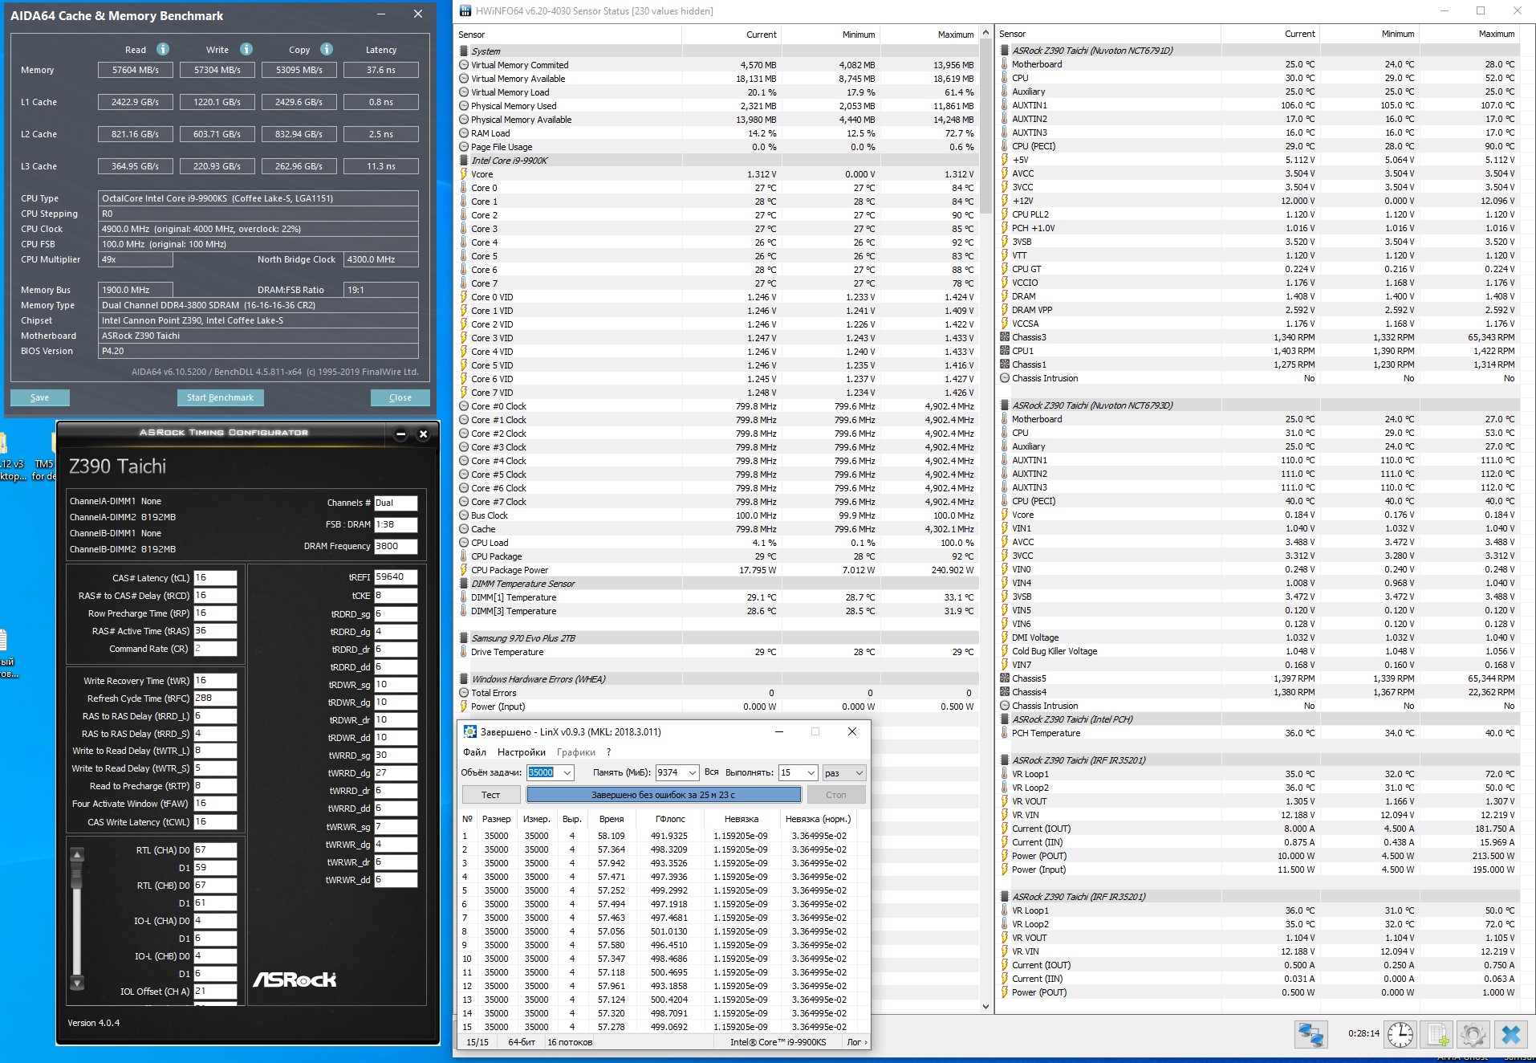Image resolution: width=1536 pixels, height=1063 pixels.
Task: Open the Объём задачи dropdown in LinX
Action: pos(567,772)
